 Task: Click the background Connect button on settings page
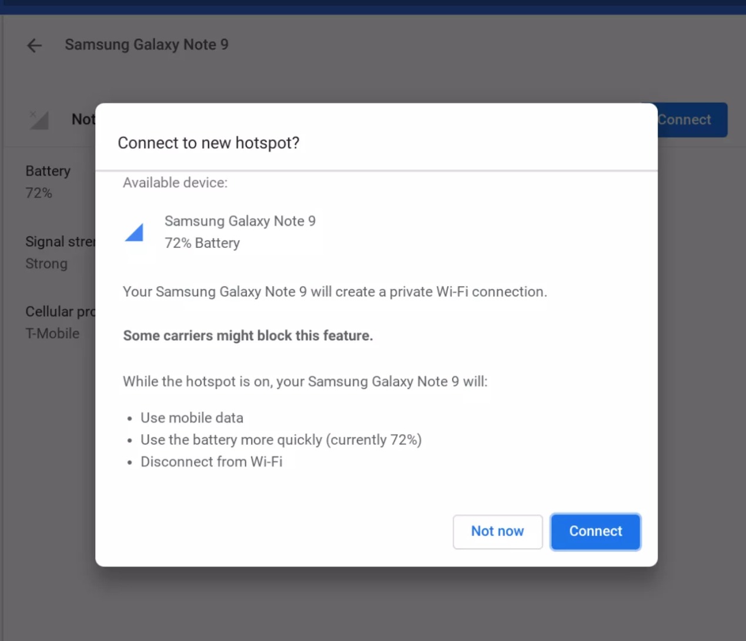click(692, 120)
